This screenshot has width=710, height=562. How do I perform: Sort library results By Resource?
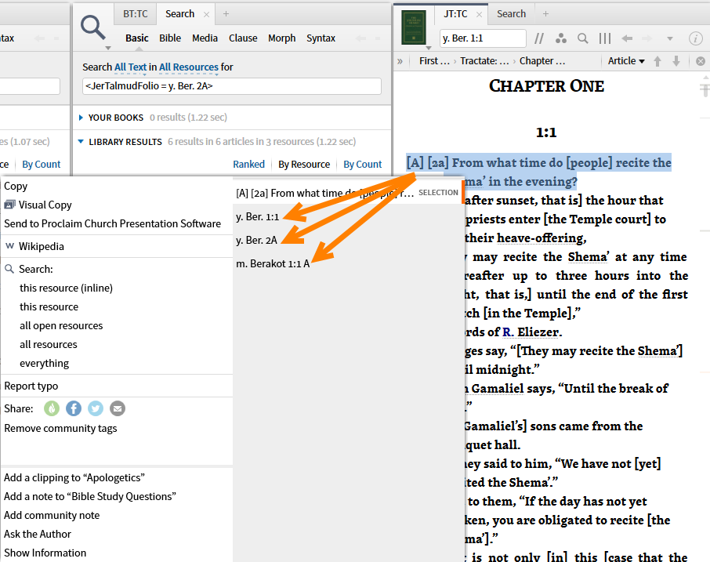[x=304, y=165]
